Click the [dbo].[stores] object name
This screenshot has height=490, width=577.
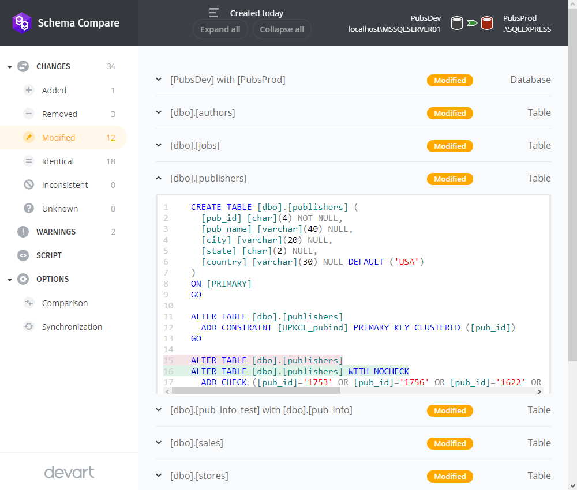point(199,476)
